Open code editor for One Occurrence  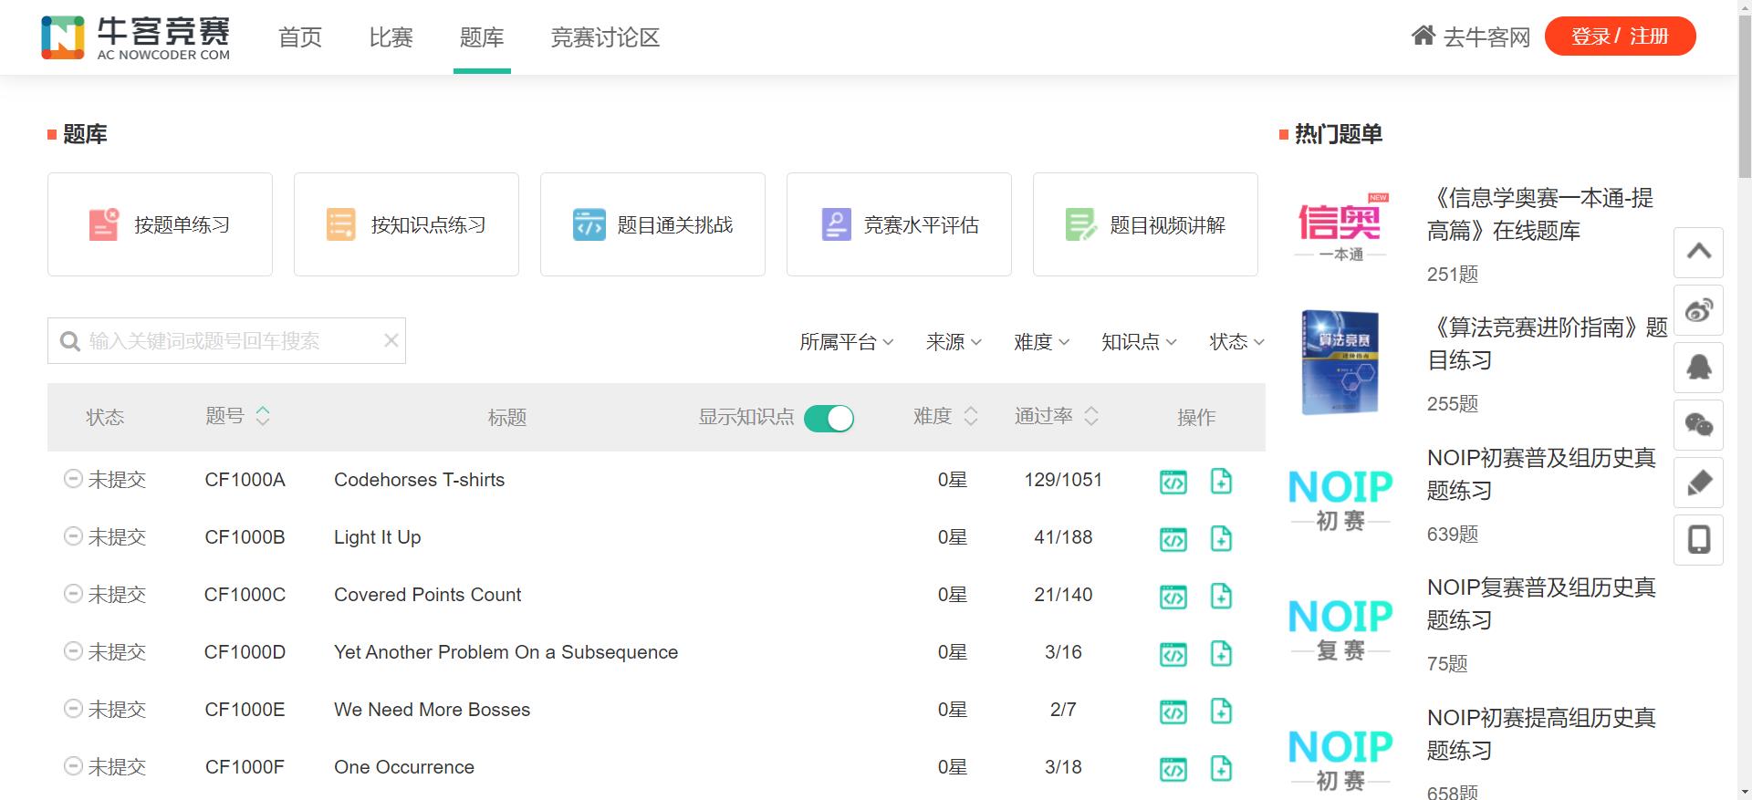[x=1173, y=769]
